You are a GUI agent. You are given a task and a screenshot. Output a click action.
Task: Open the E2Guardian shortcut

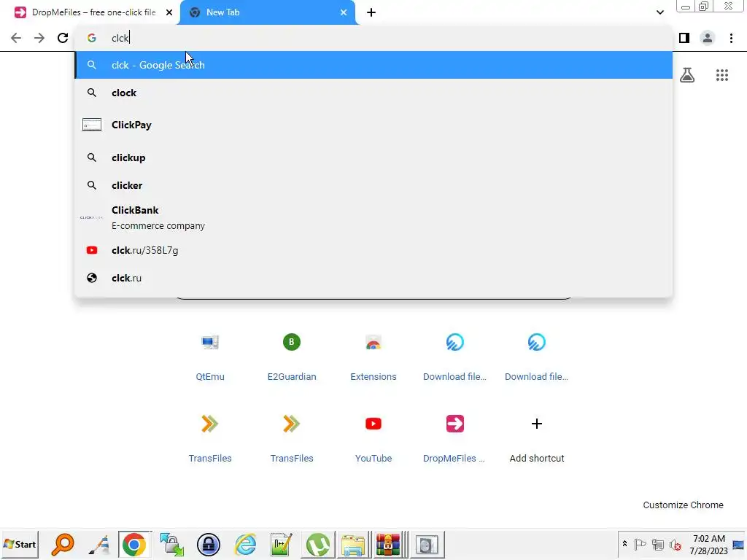click(292, 356)
